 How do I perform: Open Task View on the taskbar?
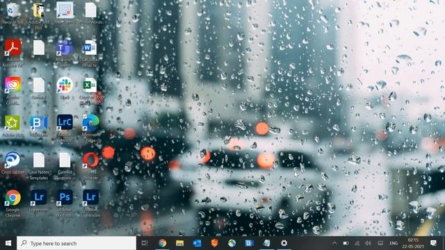click(145, 243)
